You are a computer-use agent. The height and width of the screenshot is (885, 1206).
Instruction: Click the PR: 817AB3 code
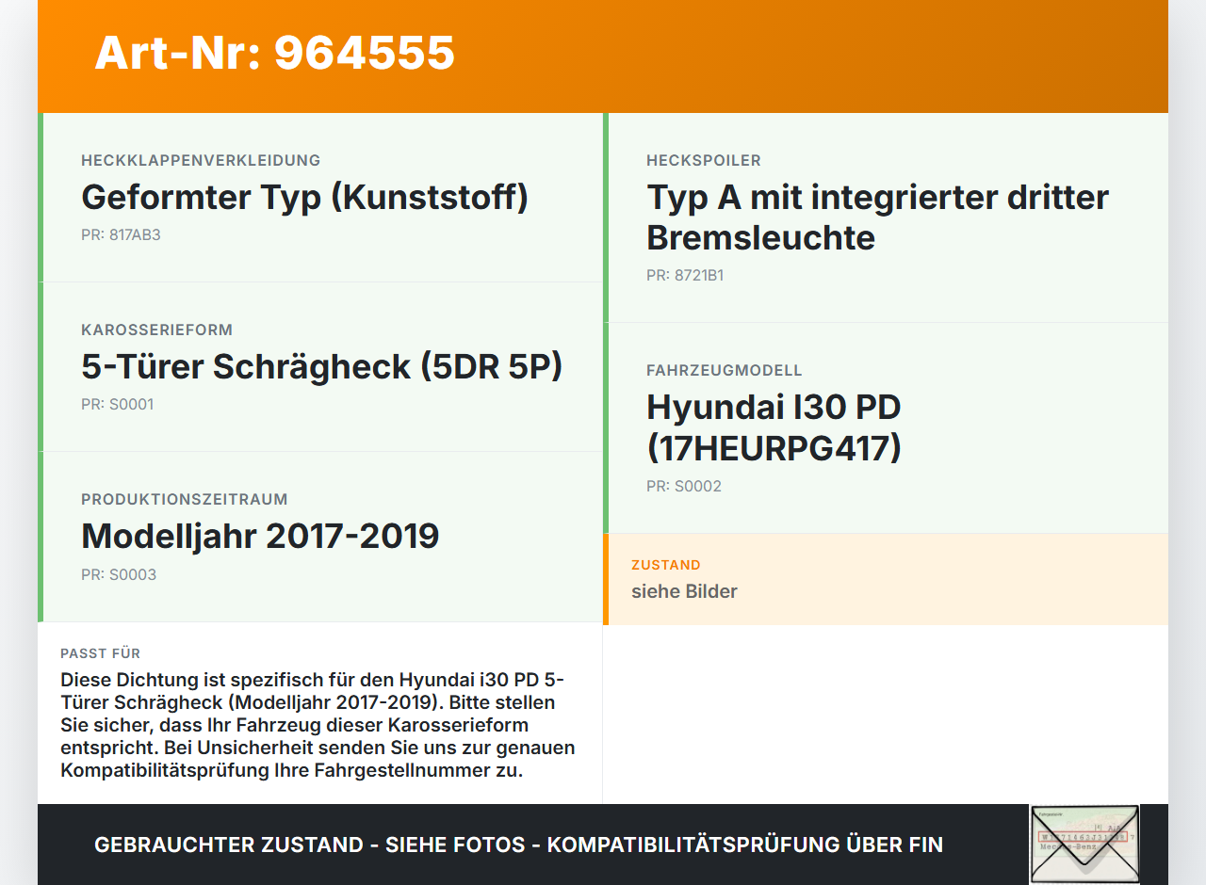click(x=121, y=234)
